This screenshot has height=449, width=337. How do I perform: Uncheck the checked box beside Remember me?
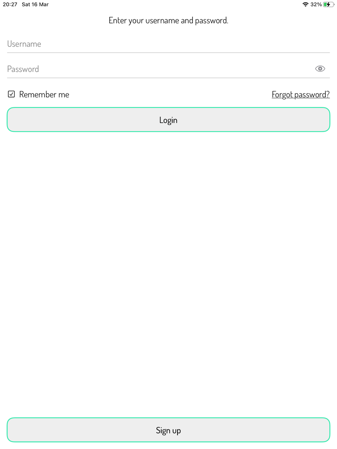click(11, 94)
